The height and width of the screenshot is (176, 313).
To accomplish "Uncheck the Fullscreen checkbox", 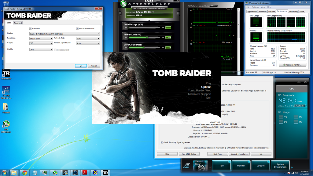I will 30,28.
